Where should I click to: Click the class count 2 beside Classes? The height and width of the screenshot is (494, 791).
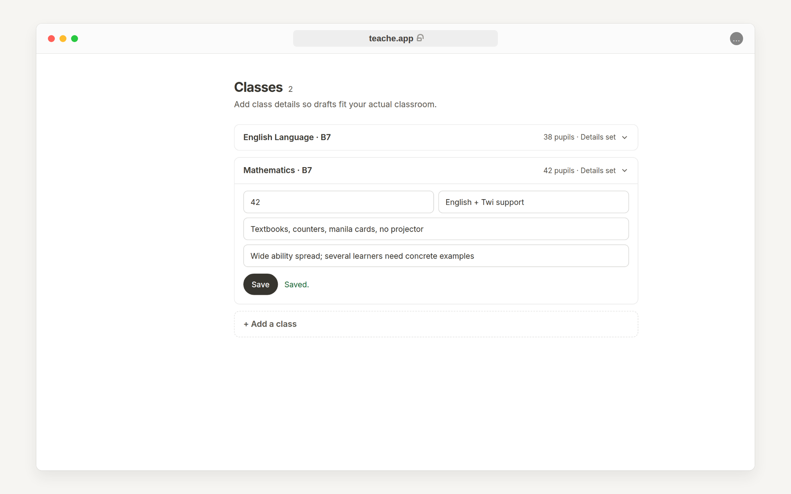[290, 89]
